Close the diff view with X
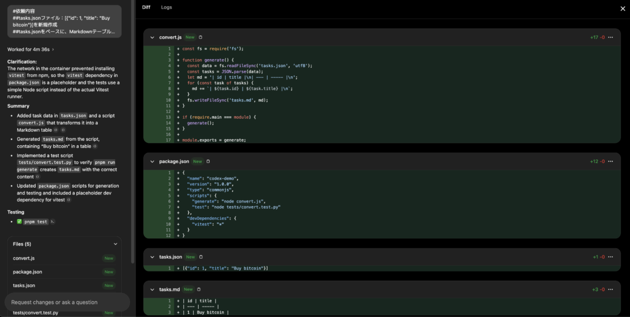This screenshot has width=630, height=317. [x=623, y=9]
